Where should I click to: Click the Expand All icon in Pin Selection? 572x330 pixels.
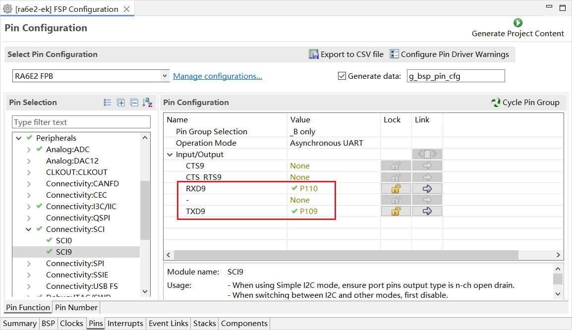pyautogui.click(x=120, y=103)
